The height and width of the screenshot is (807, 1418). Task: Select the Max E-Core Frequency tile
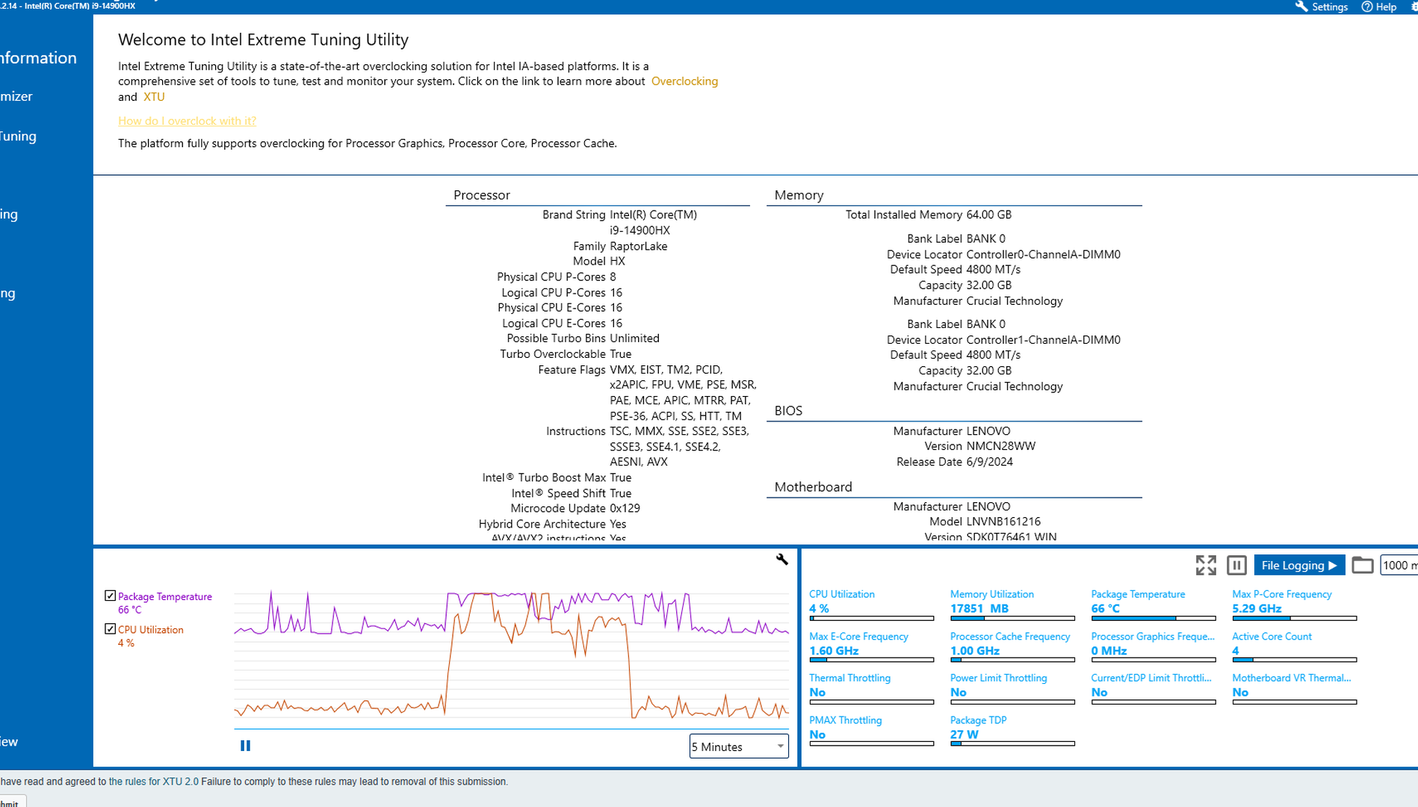pyautogui.click(x=871, y=648)
